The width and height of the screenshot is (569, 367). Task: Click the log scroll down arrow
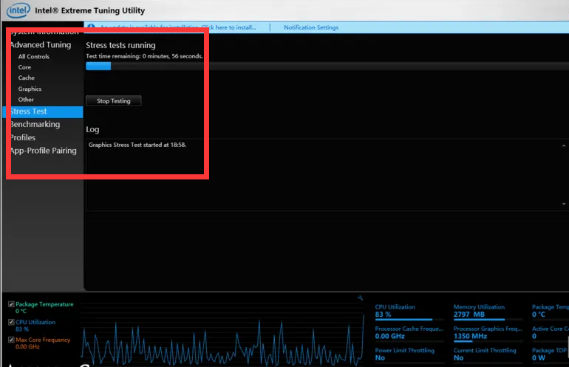(x=564, y=204)
